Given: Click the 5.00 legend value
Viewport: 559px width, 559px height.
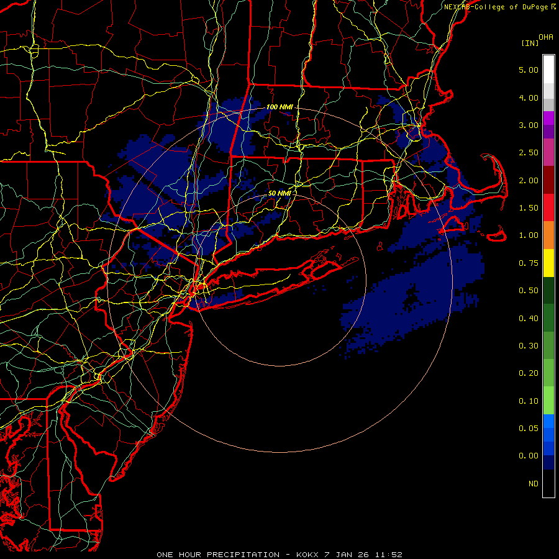Looking at the screenshot, I should coord(529,70).
